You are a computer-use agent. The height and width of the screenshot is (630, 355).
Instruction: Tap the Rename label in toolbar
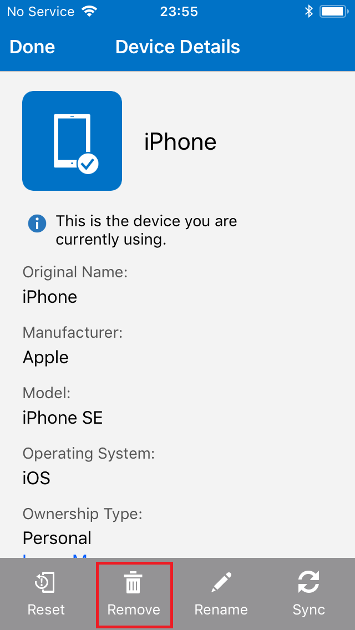[221, 609]
